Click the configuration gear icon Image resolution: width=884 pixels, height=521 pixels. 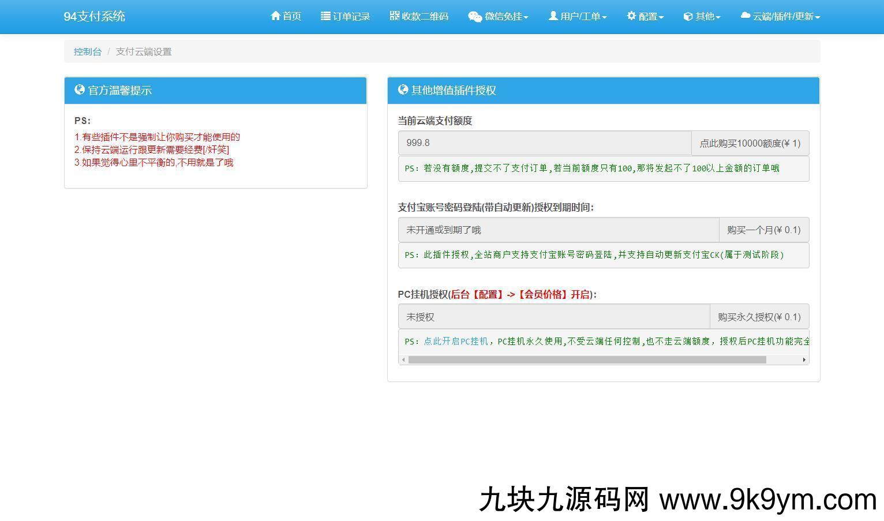coord(631,16)
